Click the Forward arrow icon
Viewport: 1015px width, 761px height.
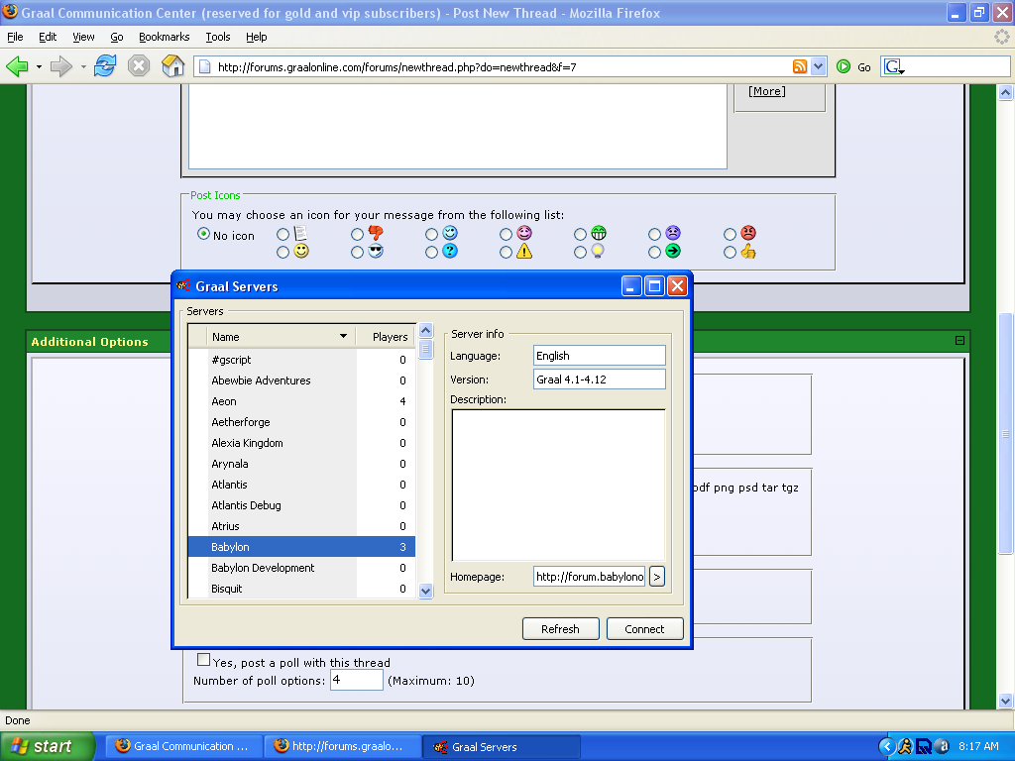61,66
